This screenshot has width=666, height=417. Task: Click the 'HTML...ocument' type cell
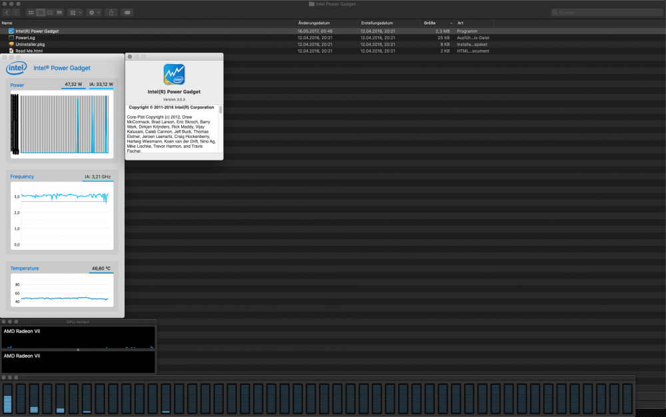tap(473, 51)
